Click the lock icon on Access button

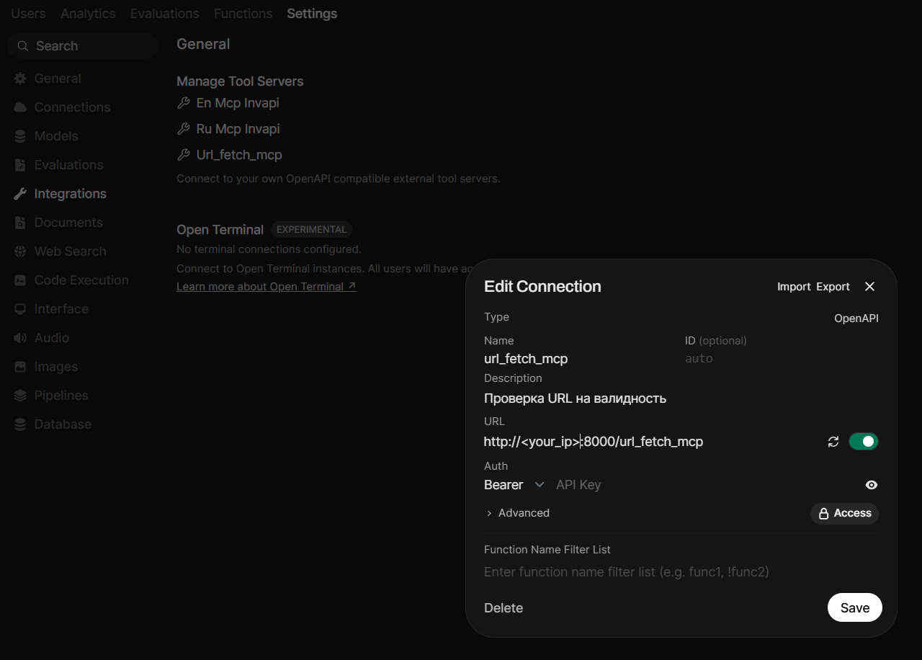[823, 514]
